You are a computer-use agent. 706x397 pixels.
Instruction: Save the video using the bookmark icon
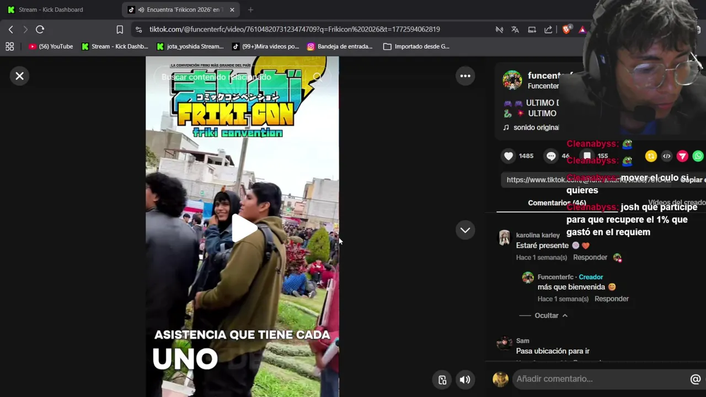point(587,156)
